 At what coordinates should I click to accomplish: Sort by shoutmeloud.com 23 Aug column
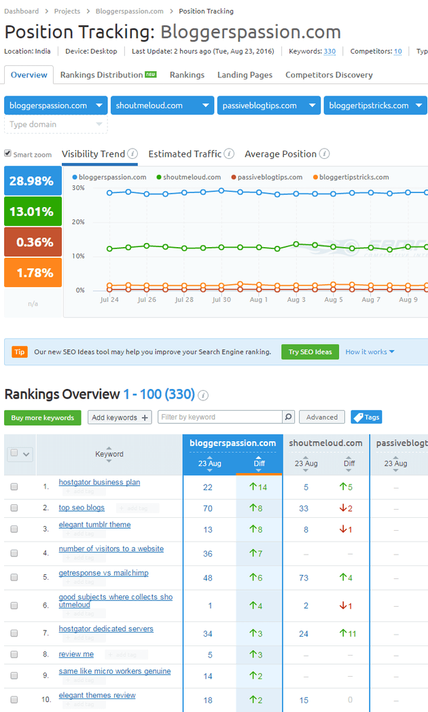(306, 464)
